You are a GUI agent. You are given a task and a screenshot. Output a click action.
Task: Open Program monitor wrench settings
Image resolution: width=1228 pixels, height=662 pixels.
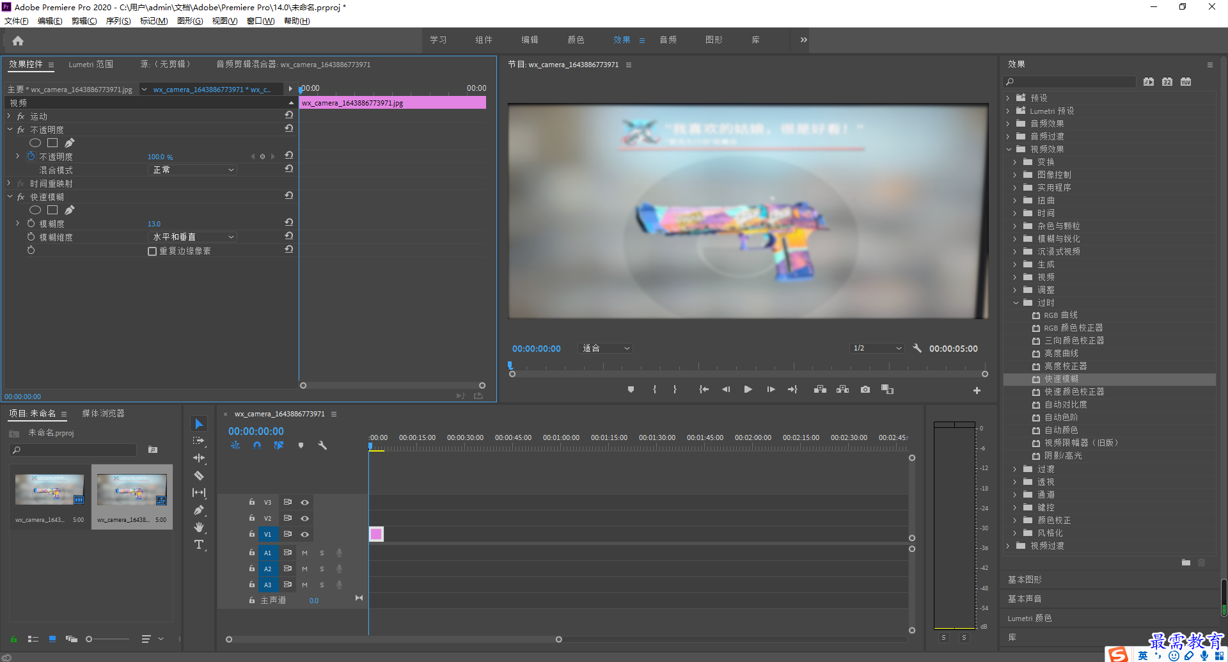[x=917, y=348]
